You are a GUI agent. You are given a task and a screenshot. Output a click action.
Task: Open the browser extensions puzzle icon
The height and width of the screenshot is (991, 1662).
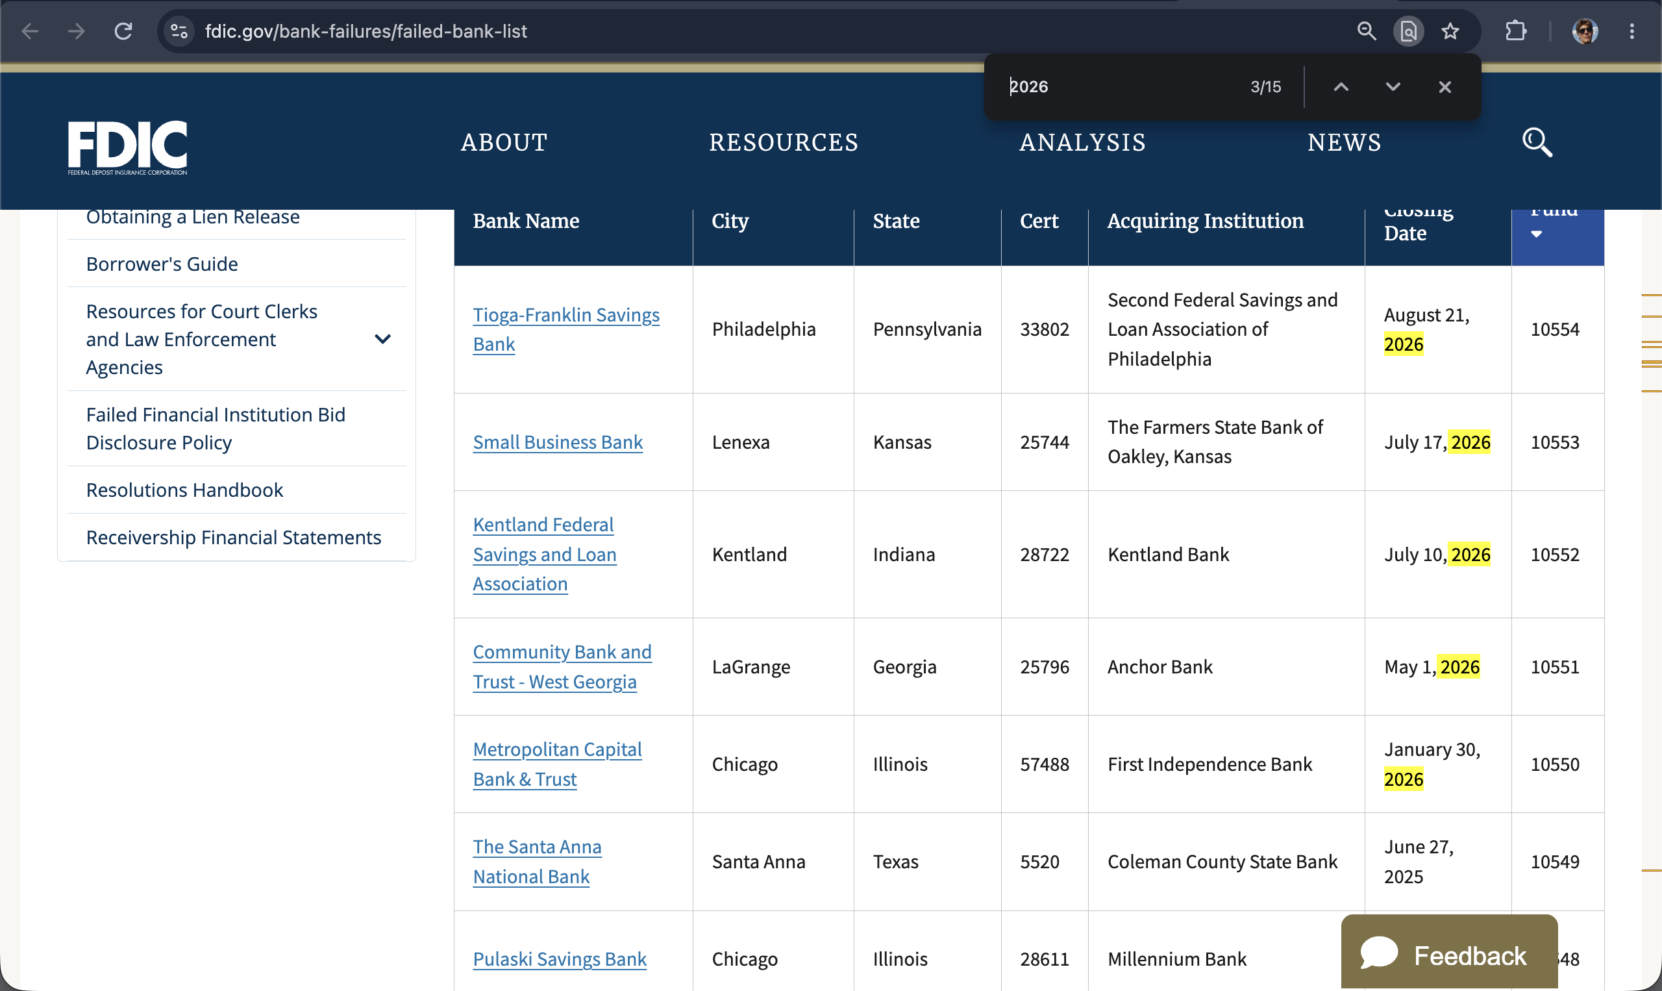click(1516, 31)
